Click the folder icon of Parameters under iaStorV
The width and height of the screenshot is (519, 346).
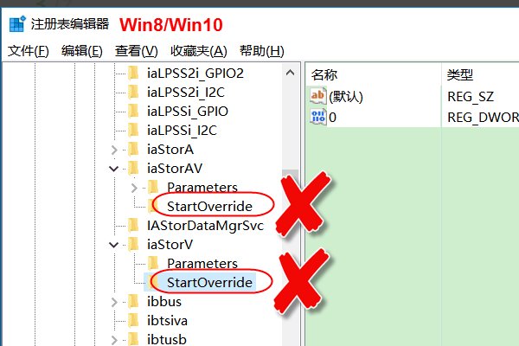(x=153, y=264)
